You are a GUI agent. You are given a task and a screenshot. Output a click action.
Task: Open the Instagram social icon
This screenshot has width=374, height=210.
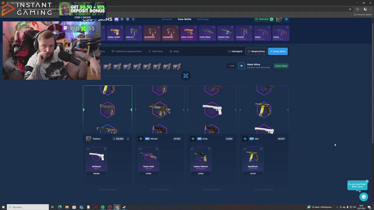tap(128, 19)
